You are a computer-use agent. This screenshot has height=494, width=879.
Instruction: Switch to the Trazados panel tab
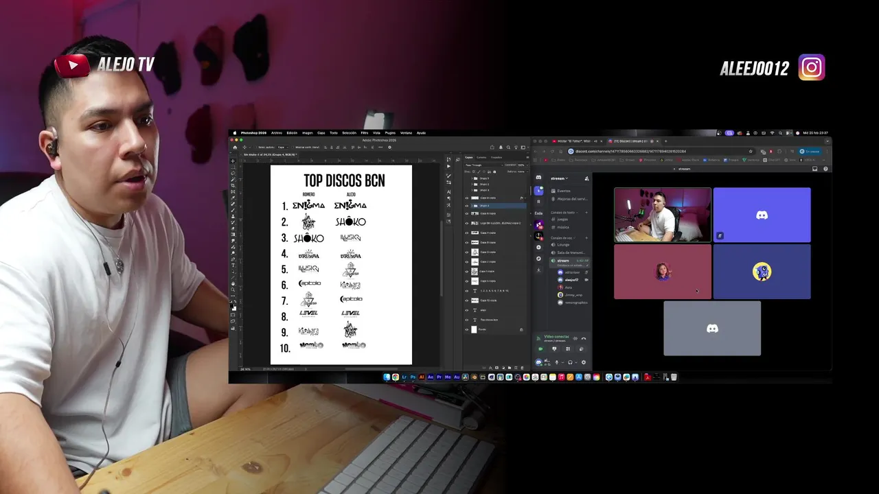coord(496,157)
